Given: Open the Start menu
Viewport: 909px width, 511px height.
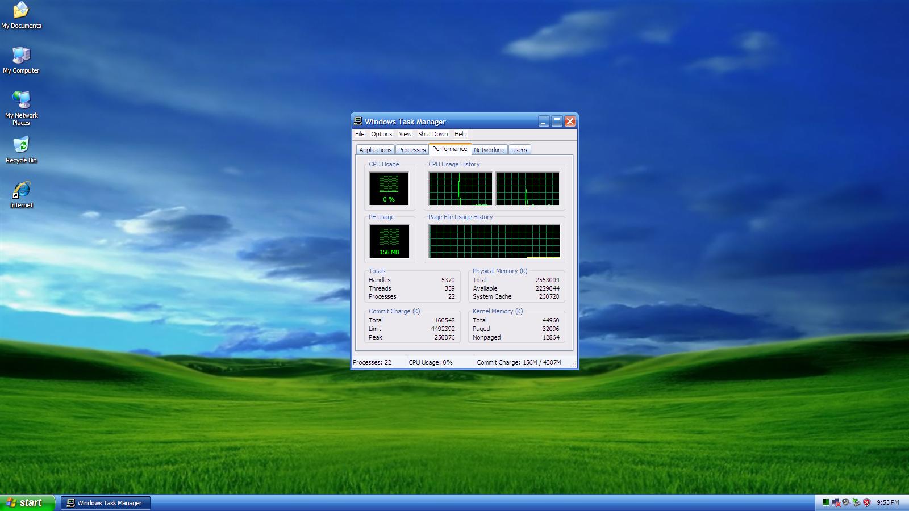Looking at the screenshot, I should pyautogui.click(x=27, y=502).
